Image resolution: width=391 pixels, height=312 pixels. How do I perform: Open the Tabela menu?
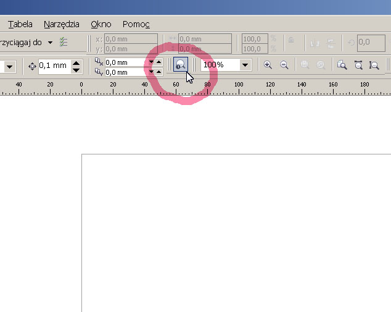pyautogui.click(x=20, y=24)
